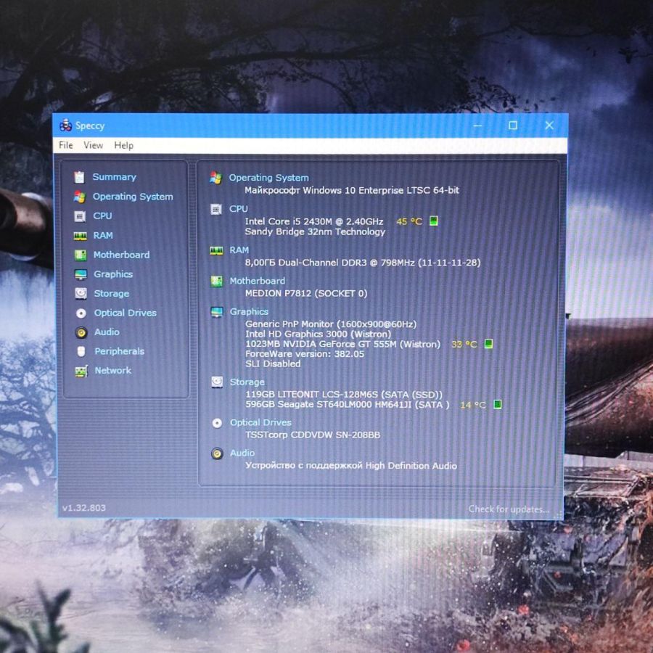Click Check for updates link
The image size is (653, 653).
509,509
